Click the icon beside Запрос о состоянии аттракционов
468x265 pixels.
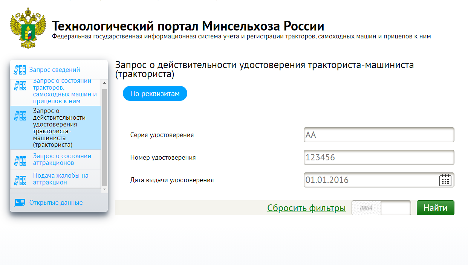[20, 161]
